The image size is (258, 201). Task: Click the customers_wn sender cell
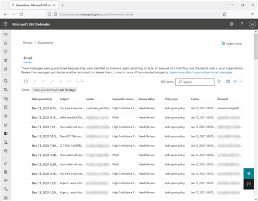point(98,108)
